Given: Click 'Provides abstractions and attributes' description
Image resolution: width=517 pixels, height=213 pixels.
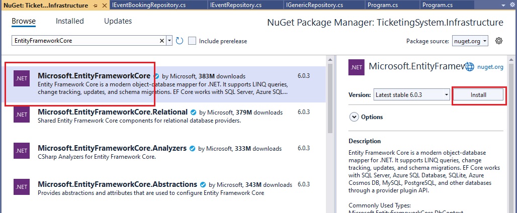Looking at the screenshot, I should [151, 193].
